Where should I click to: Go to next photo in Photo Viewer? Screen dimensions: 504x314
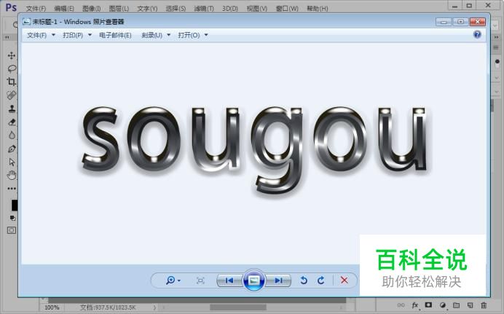click(x=278, y=280)
